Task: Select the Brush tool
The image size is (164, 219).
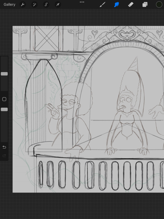Action: (x=103, y=5)
